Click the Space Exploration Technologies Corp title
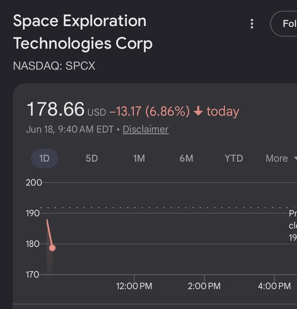Image resolution: width=297 pixels, height=309 pixels. point(83,32)
